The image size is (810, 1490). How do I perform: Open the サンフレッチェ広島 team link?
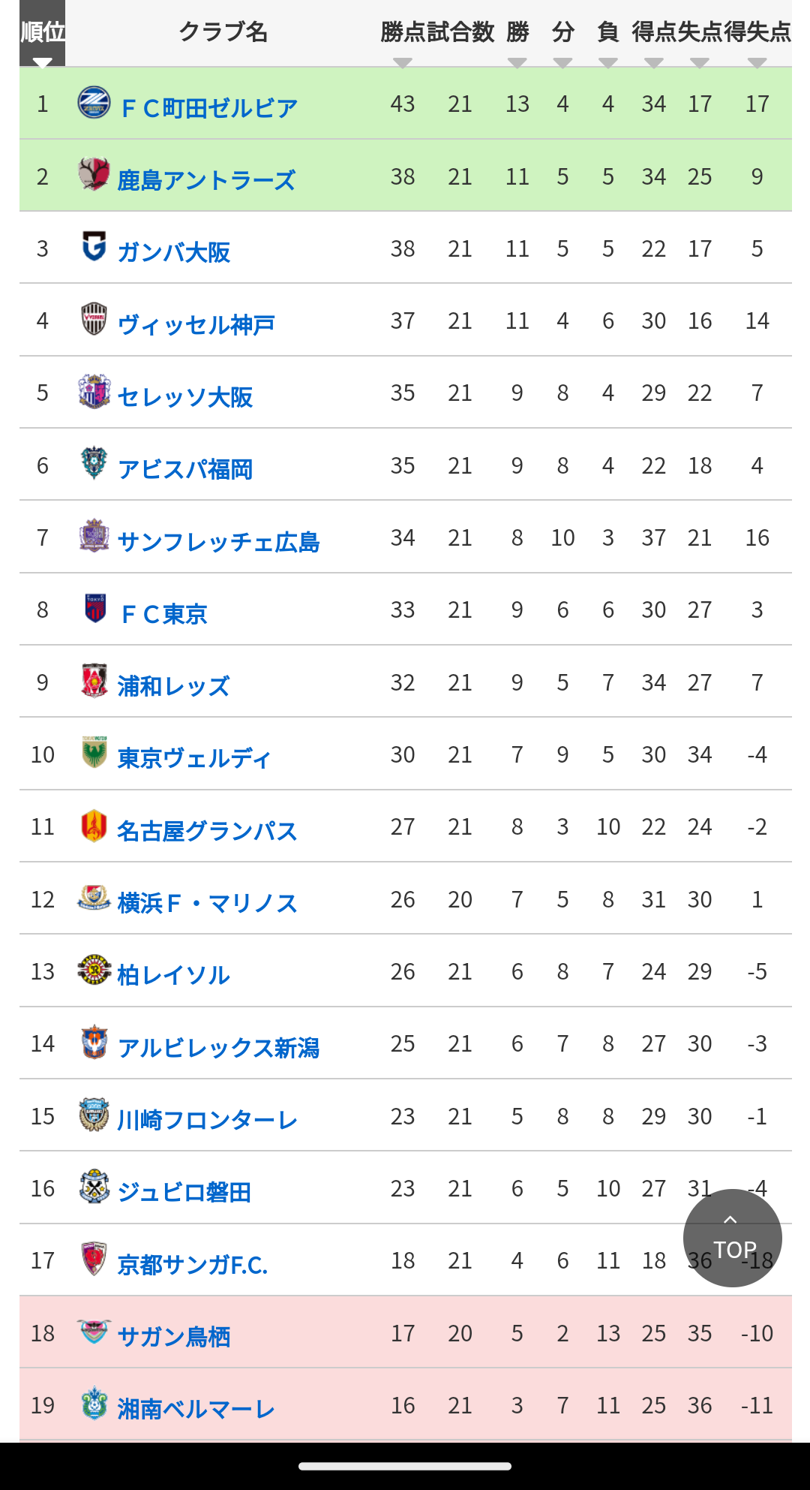pyautogui.click(x=219, y=542)
